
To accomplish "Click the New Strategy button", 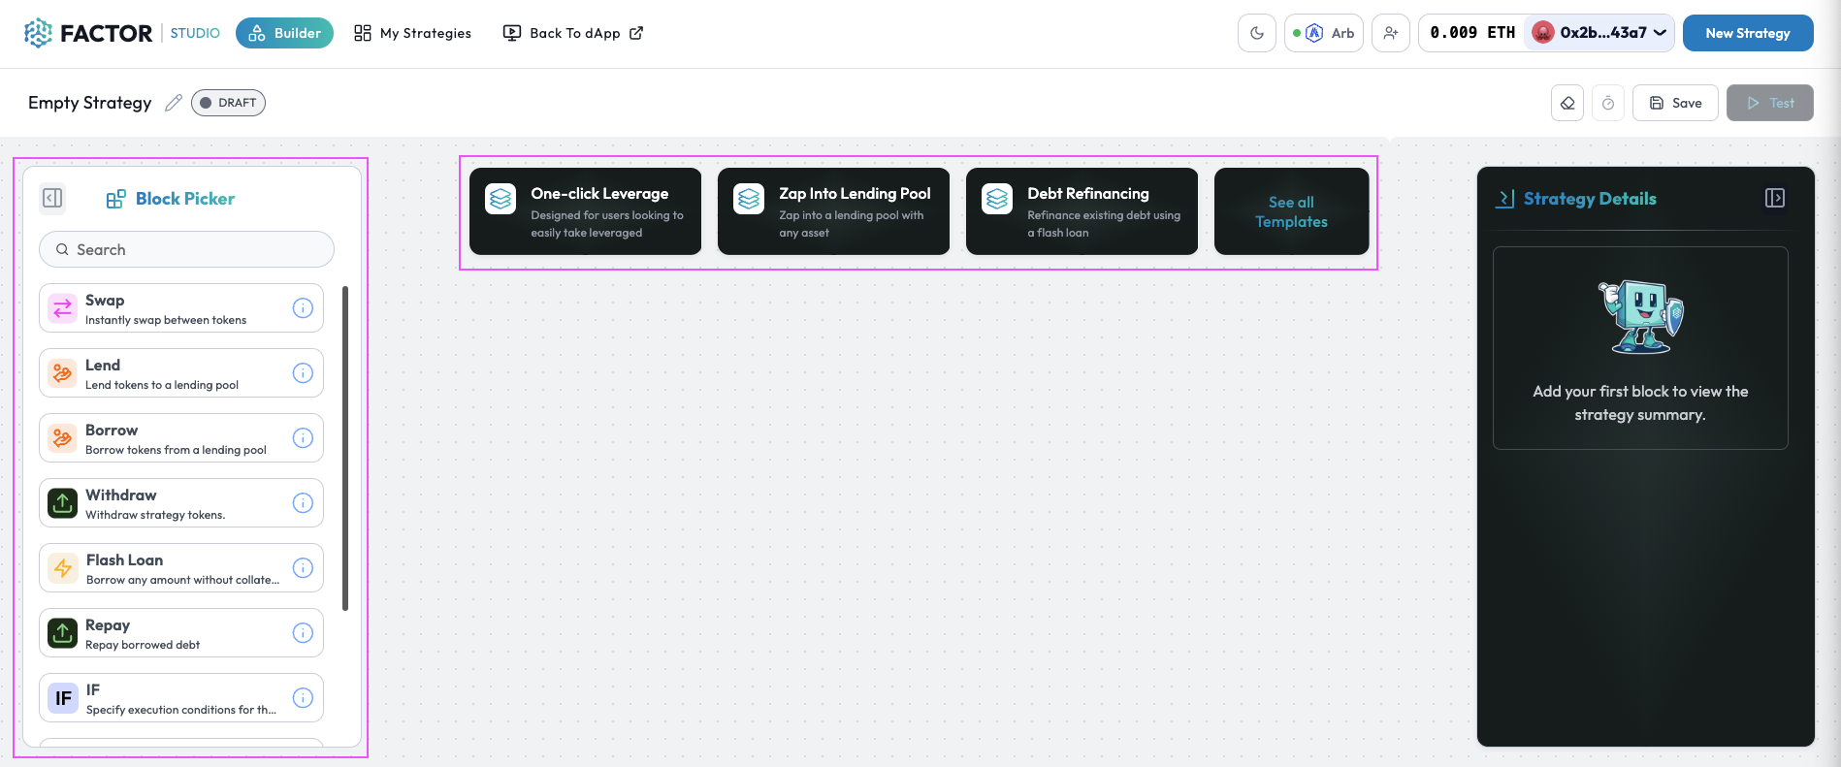I will (1747, 33).
